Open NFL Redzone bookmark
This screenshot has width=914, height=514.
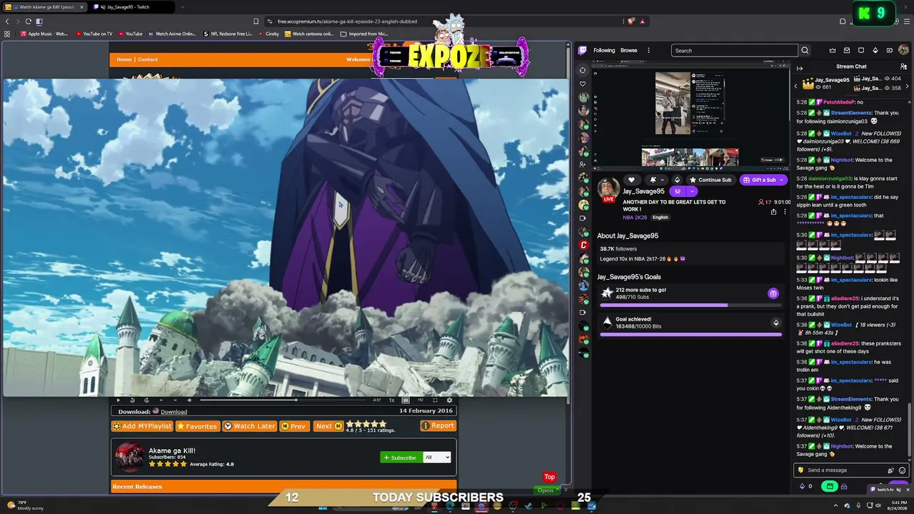pos(228,34)
